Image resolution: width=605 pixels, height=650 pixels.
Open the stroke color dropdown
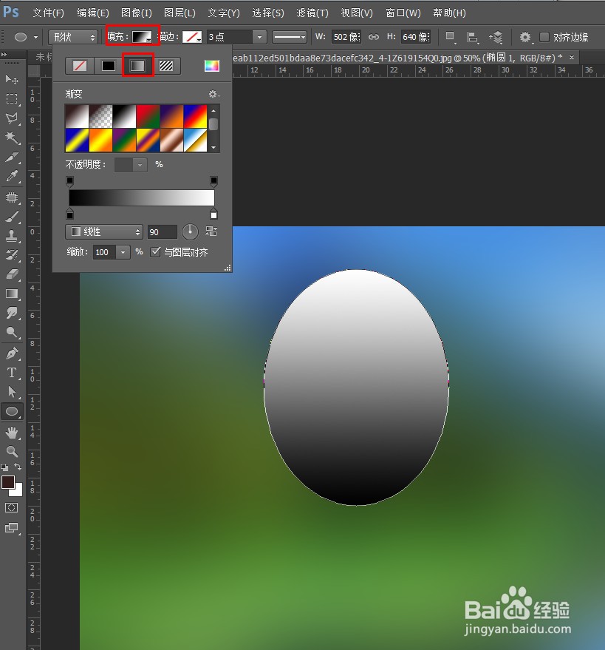[192, 37]
